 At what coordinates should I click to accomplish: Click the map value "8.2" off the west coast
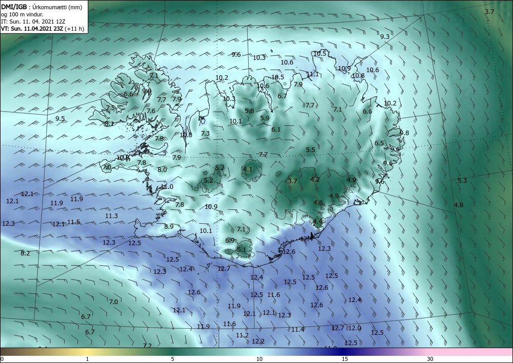pos(25,253)
